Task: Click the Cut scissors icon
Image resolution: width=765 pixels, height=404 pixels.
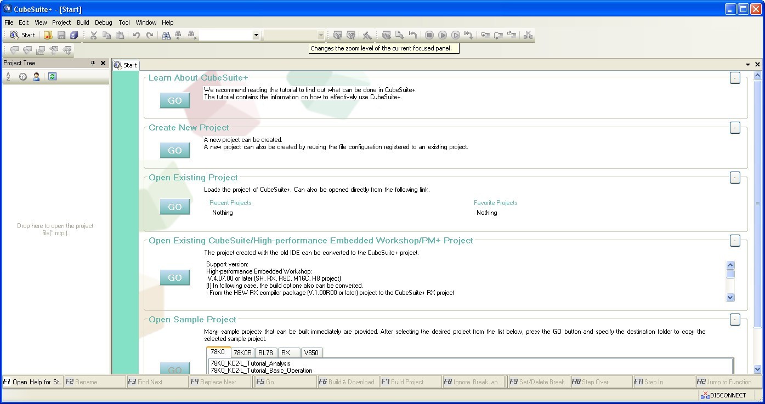Action: pyautogui.click(x=94, y=35)
